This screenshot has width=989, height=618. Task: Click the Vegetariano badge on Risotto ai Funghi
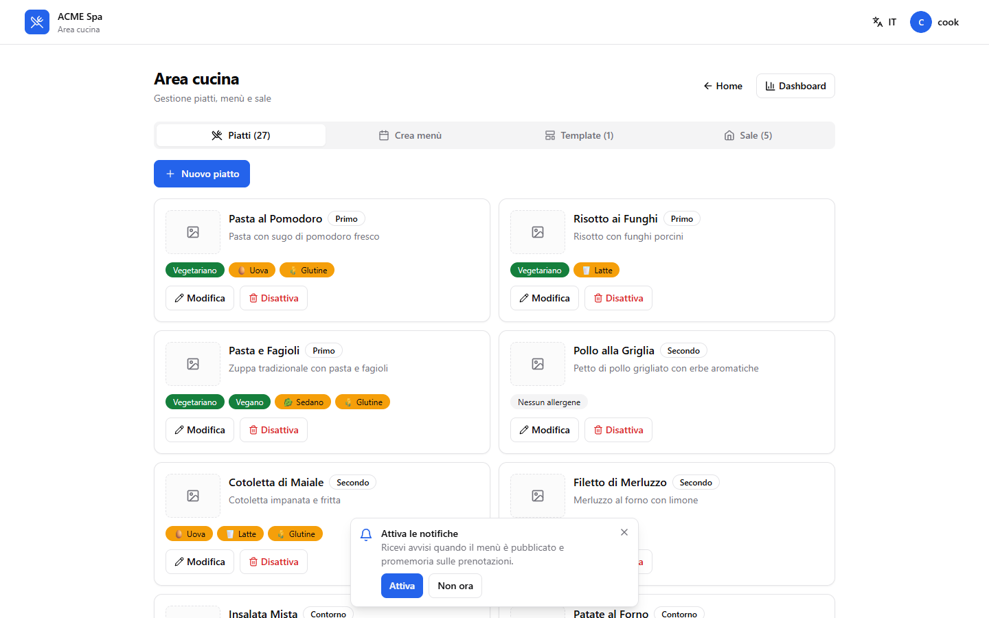[540, 271]
